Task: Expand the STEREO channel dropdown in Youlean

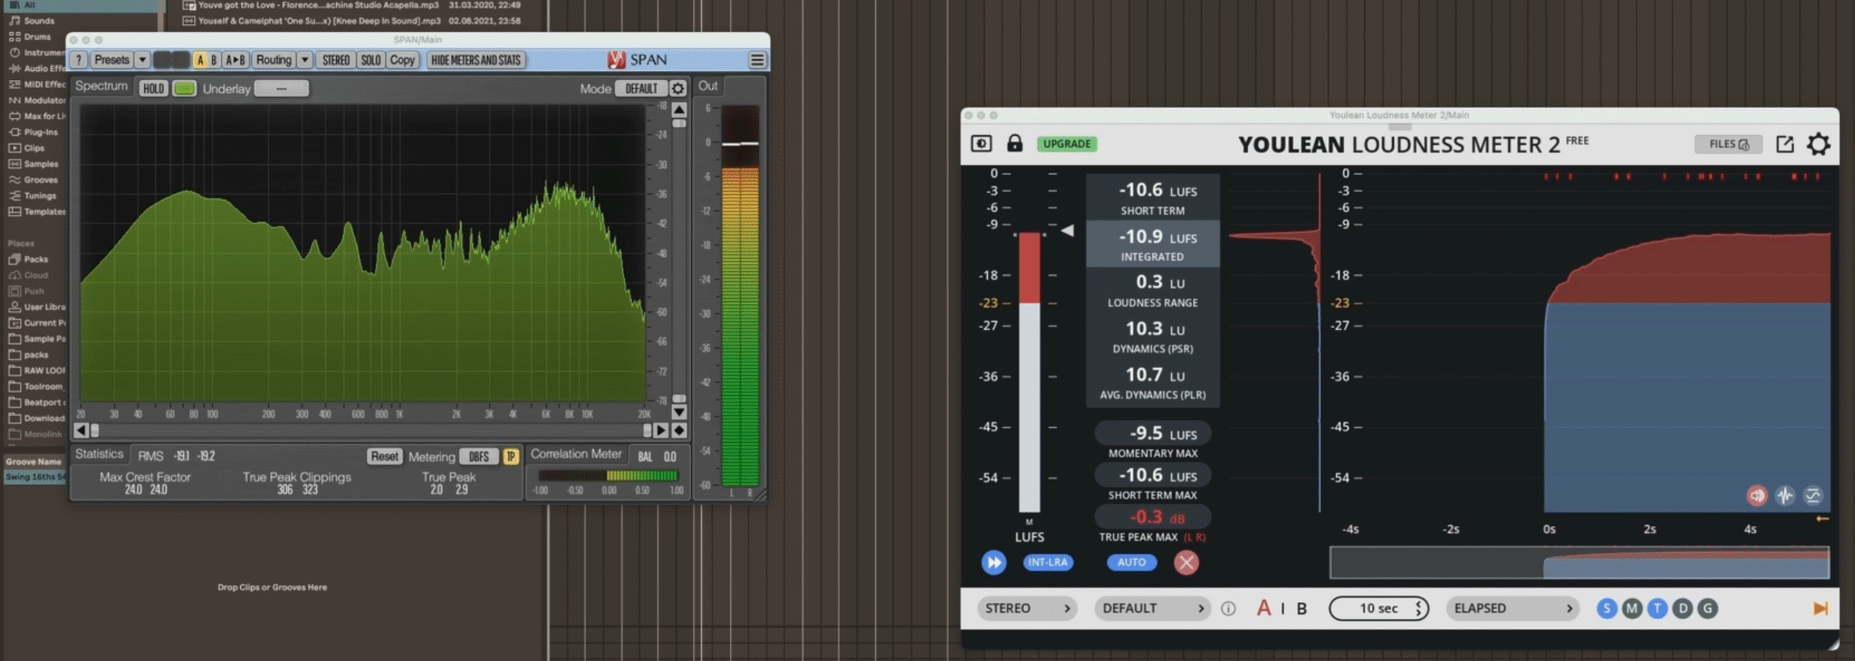Action: pyautogui.click(x=1027, y=608)
